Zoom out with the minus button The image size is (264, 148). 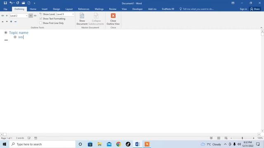231,138
